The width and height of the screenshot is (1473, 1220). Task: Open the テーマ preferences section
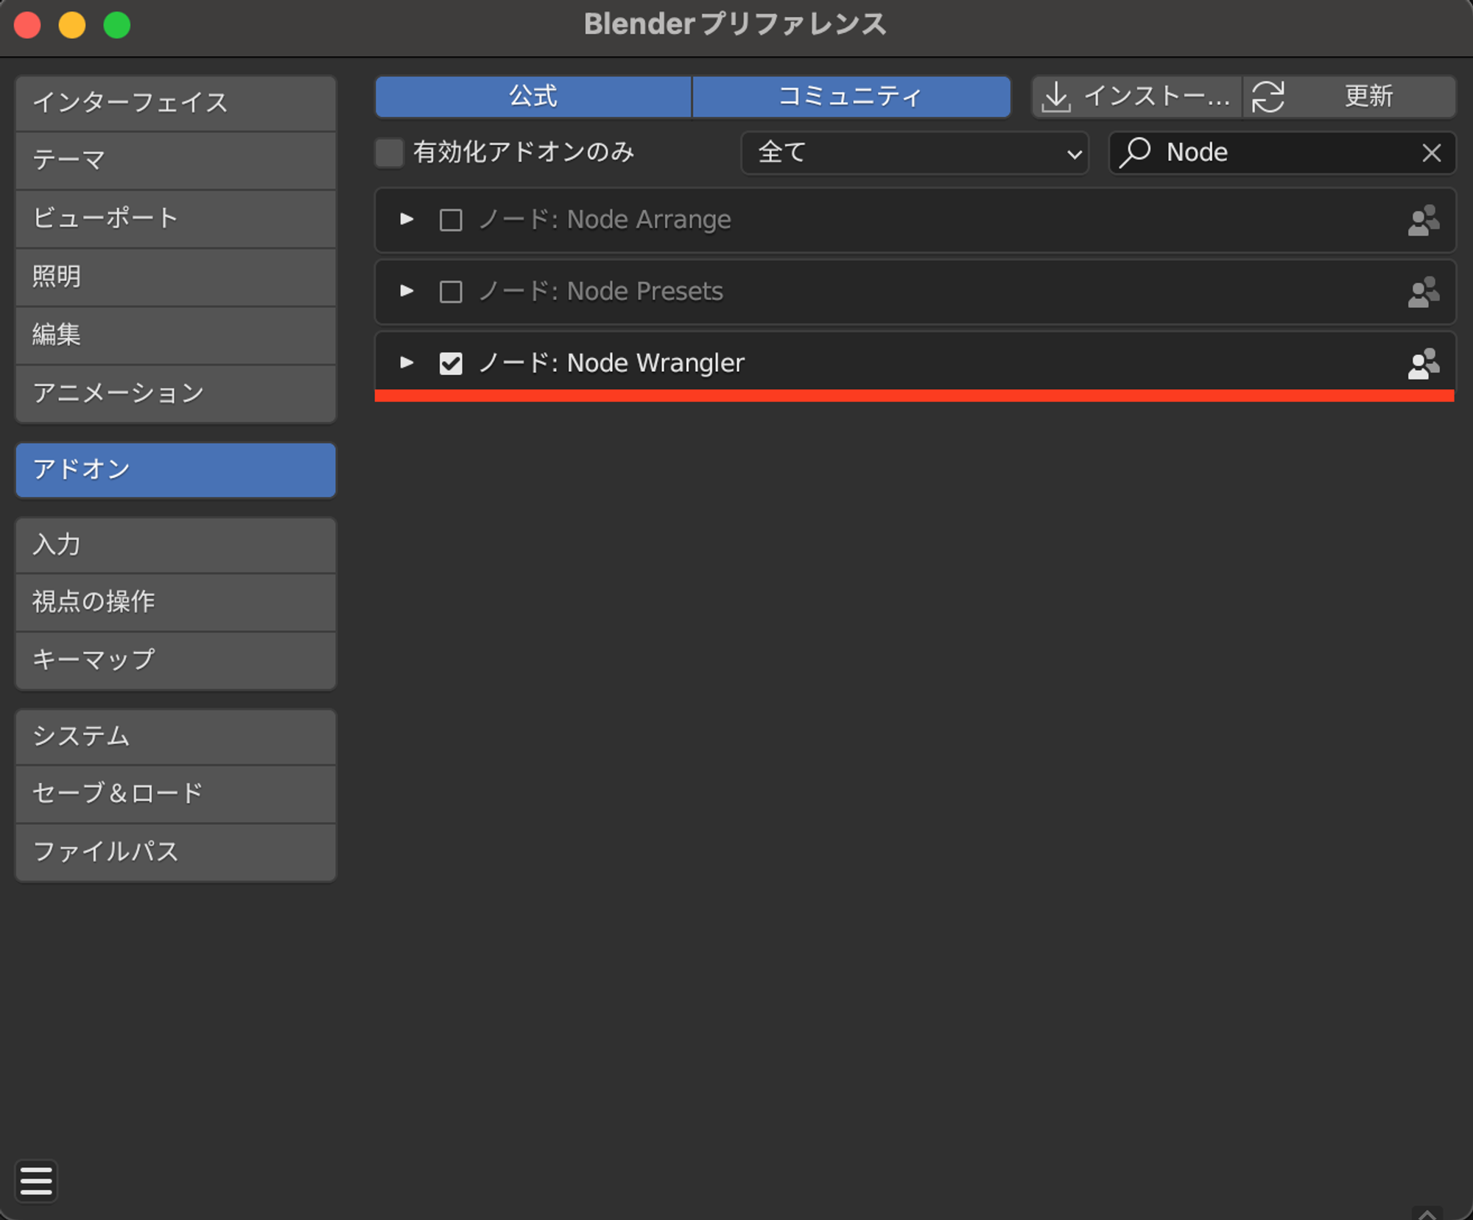[x=176, y=161]
